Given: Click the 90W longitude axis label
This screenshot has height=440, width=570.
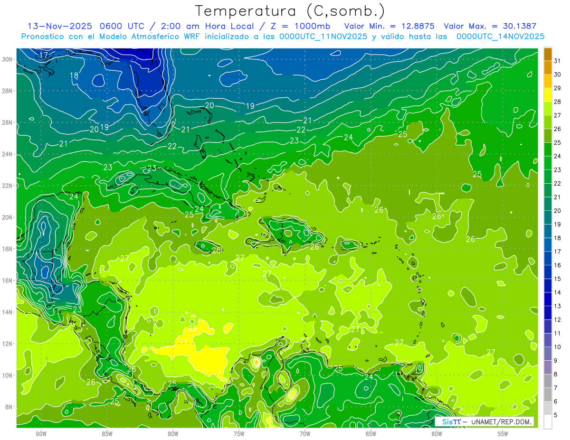Looking at the screenshot, I should coord(41,434).
